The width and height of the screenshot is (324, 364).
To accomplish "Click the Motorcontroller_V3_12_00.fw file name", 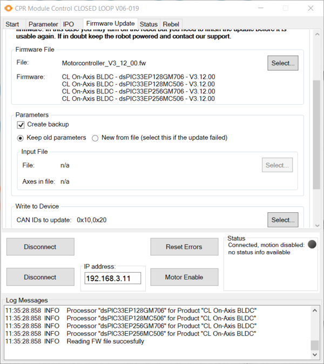I will click(104, 63).
